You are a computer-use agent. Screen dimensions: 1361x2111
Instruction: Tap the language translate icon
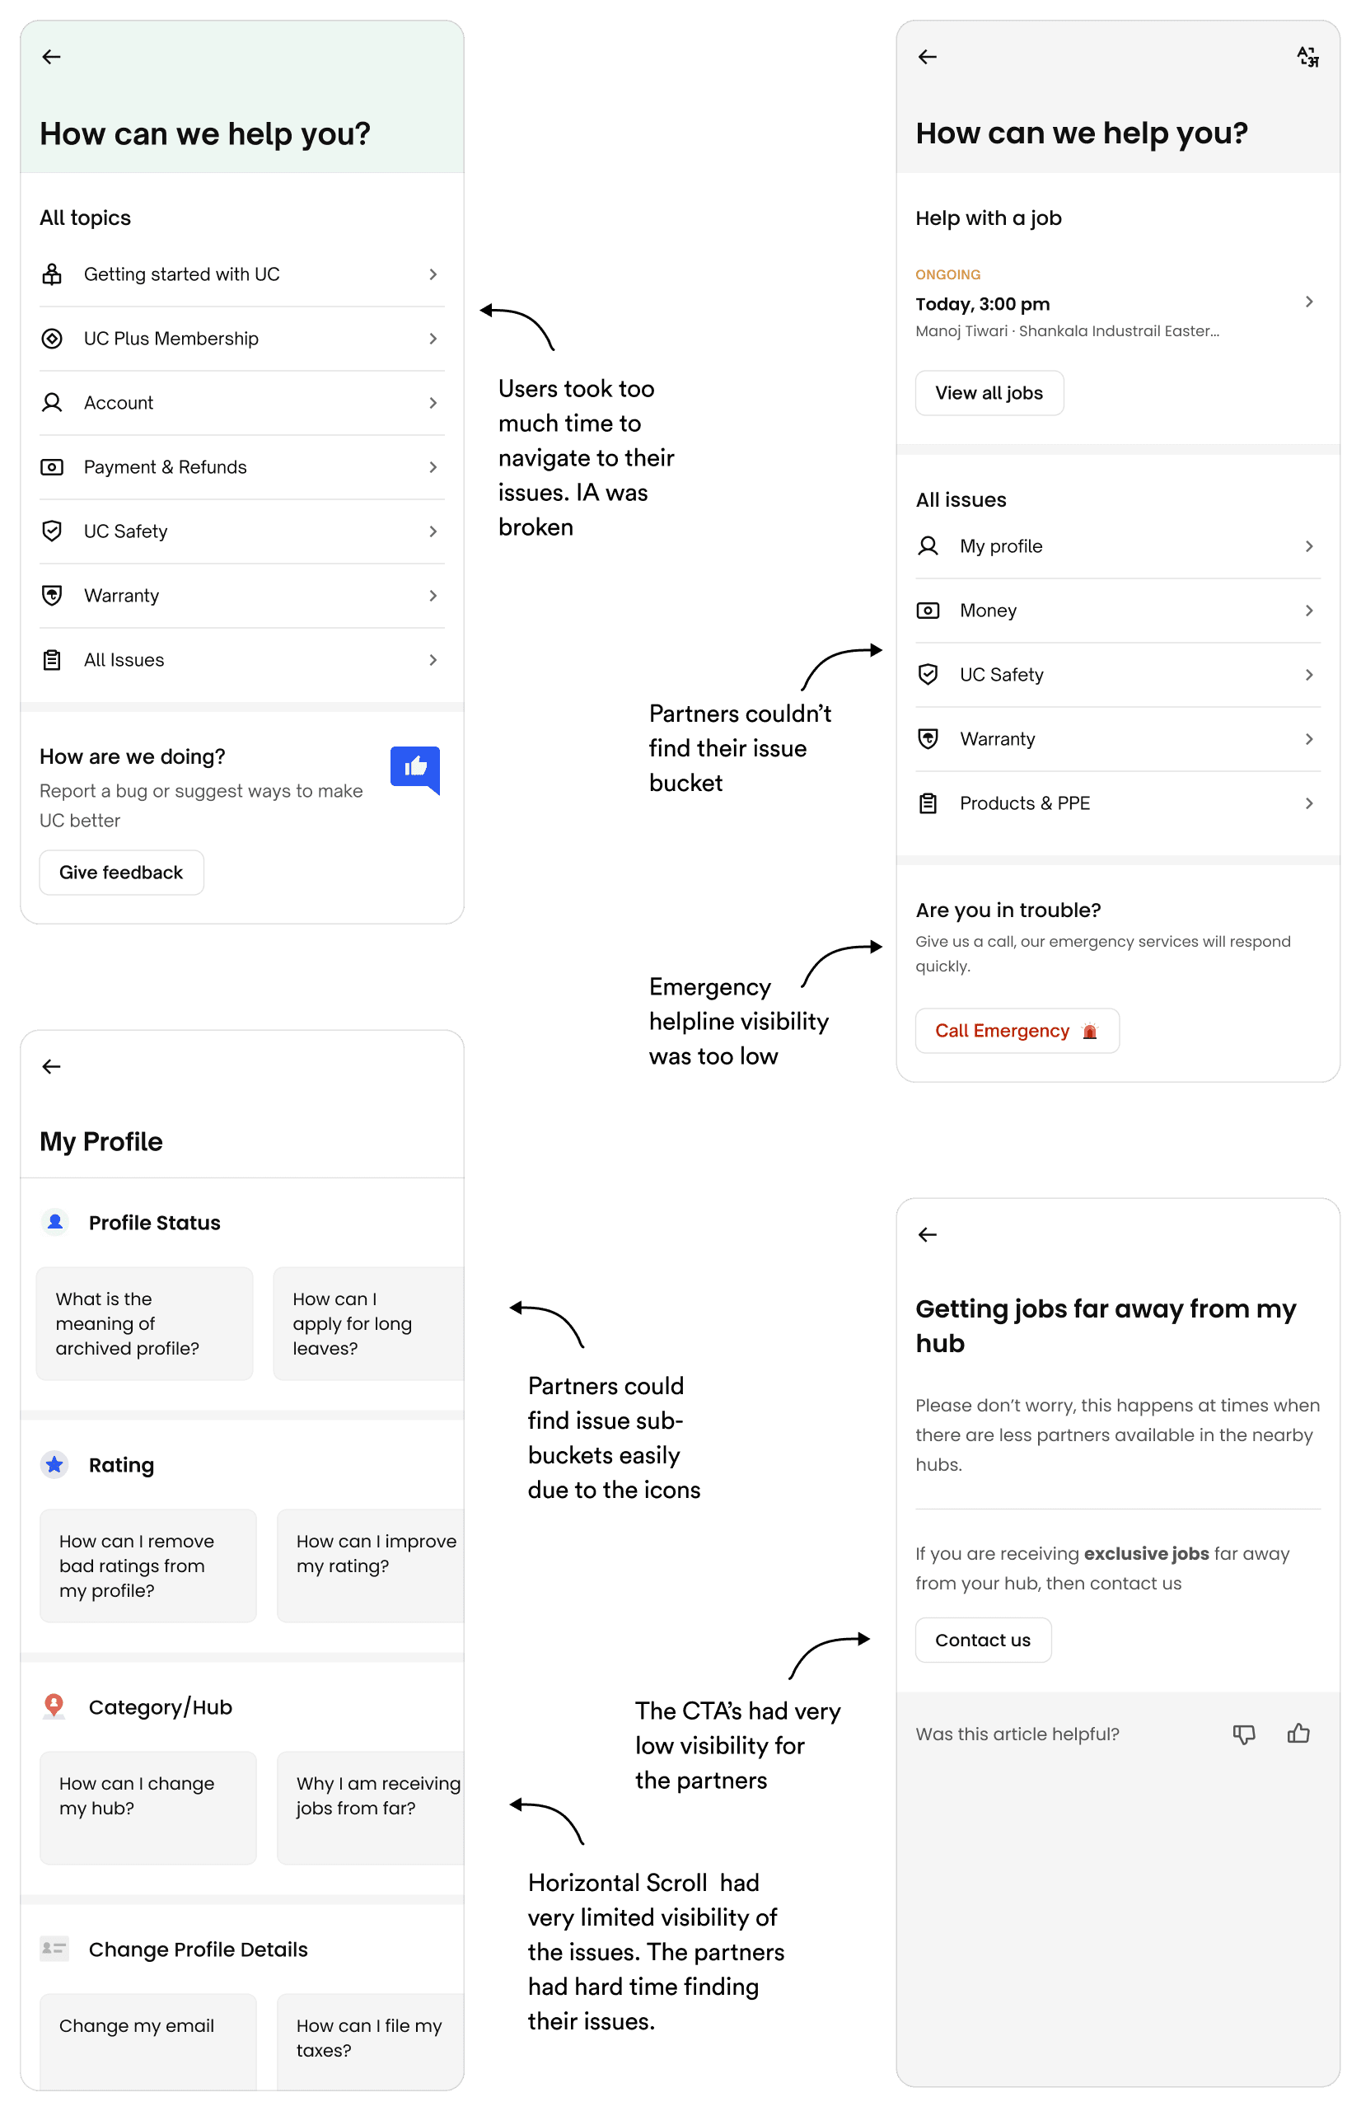pyautogui.click(x=1307, y=57)
